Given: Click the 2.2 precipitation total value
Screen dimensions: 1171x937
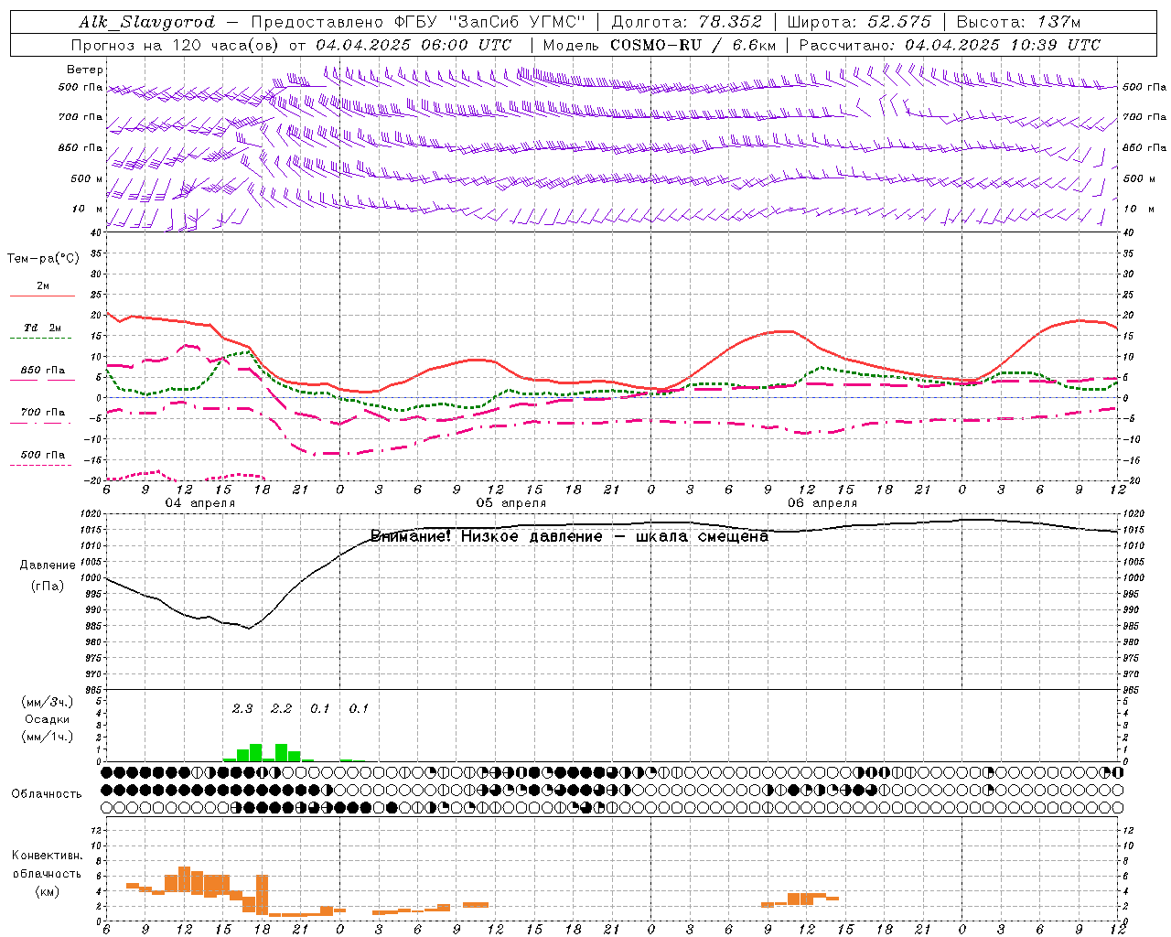Looking at the screenshot, I should click(x=281, y=708).
